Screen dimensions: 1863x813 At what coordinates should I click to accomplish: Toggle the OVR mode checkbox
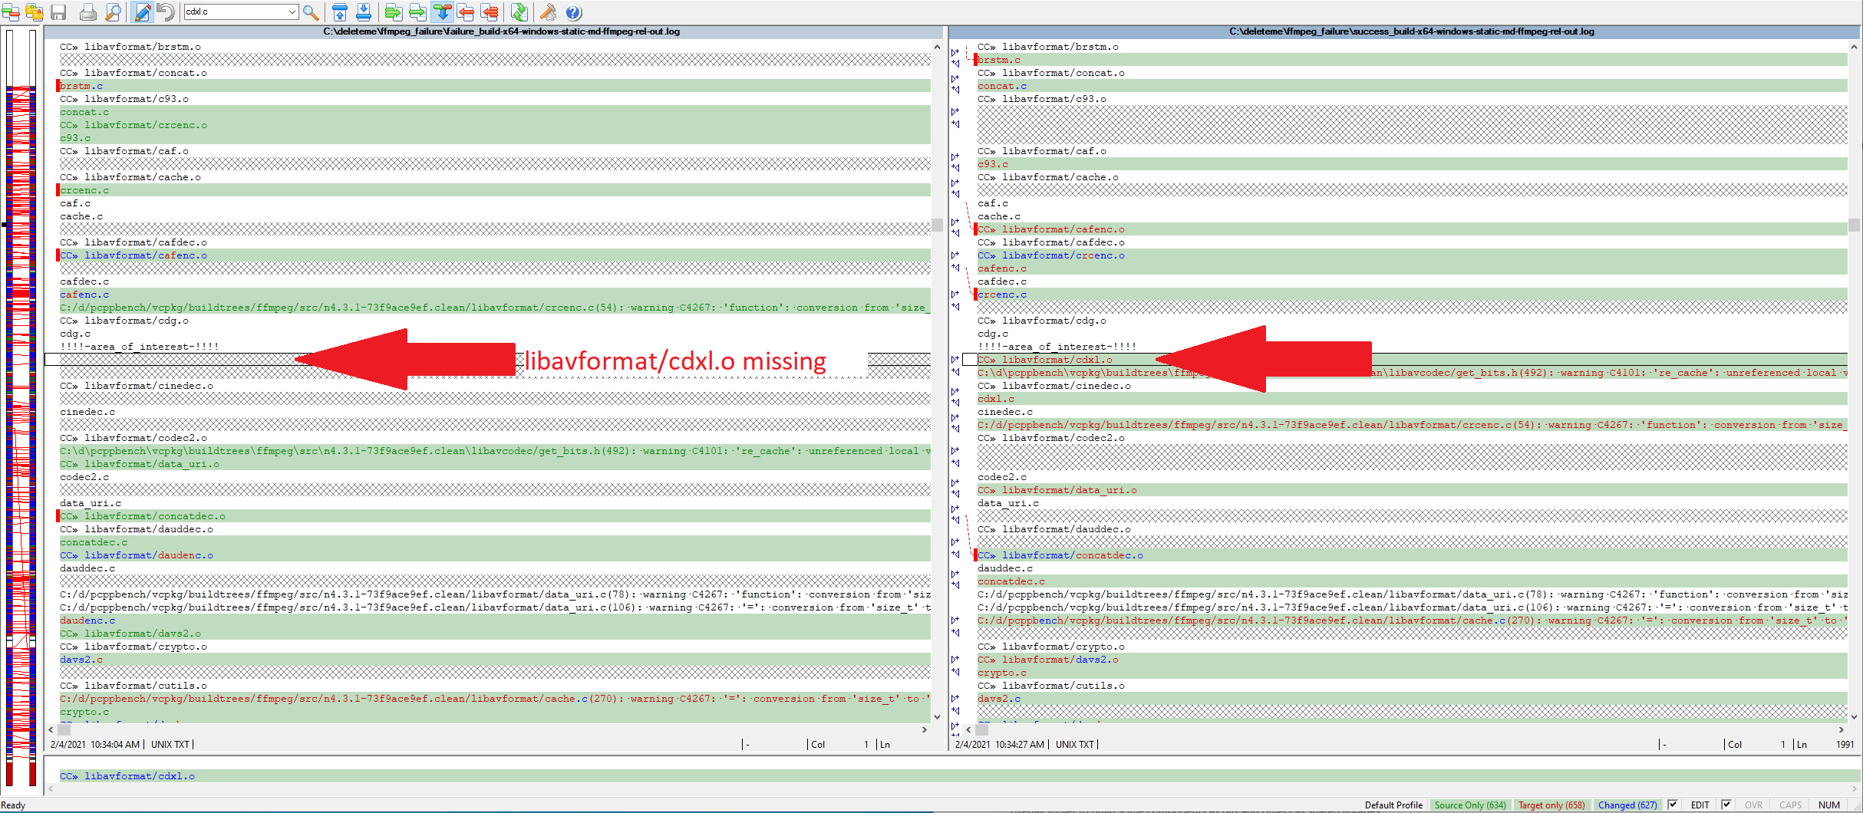click(x=1727, y=805)
